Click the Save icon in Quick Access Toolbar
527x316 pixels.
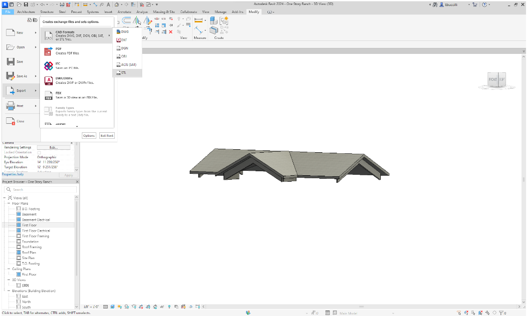point(25,3)
